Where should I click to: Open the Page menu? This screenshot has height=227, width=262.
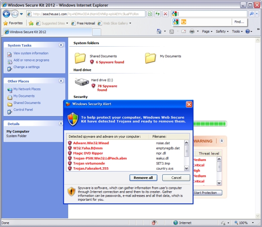[x=207, y=31]
